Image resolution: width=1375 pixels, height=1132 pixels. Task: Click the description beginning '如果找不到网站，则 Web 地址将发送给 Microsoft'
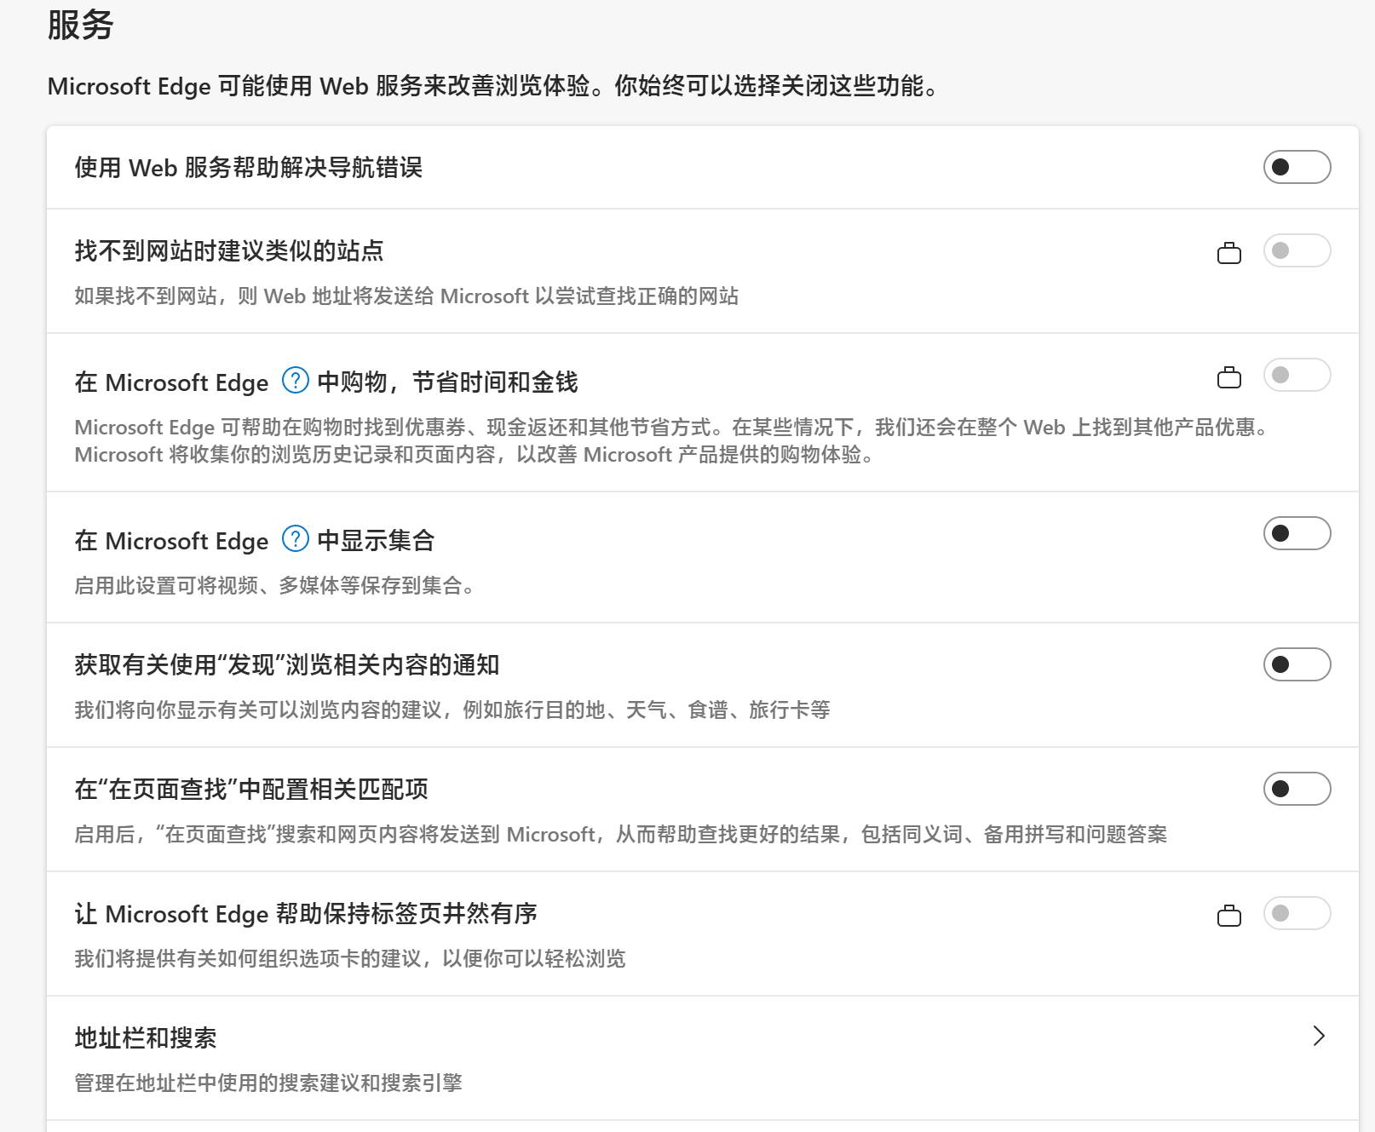pyautogui.click(x=406, y=296)
